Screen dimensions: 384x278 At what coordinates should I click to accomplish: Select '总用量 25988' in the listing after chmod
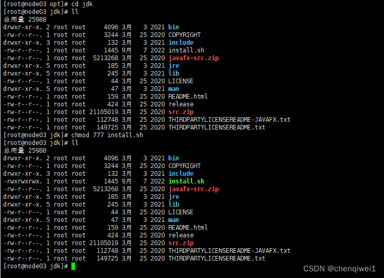point(25,150)
